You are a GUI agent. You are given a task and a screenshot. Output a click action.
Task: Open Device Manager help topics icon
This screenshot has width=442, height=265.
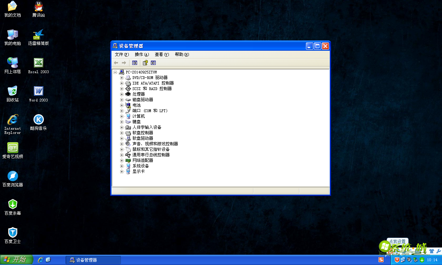(145, 63)
